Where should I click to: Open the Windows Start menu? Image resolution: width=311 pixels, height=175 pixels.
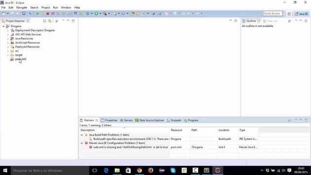pos(5,171)
